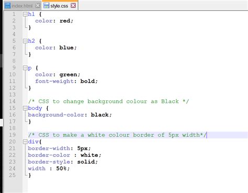The width and height of the screenshot is (248, 193).
Task: Click the value 'blue' on line 6
Action: (66, 48)
